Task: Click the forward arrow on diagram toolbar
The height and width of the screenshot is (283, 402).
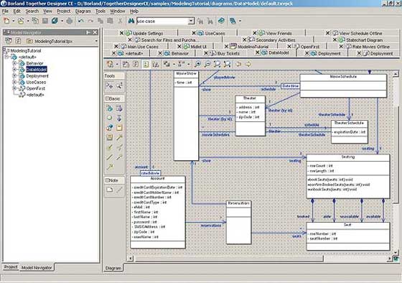Action: (x=248, y=64)
